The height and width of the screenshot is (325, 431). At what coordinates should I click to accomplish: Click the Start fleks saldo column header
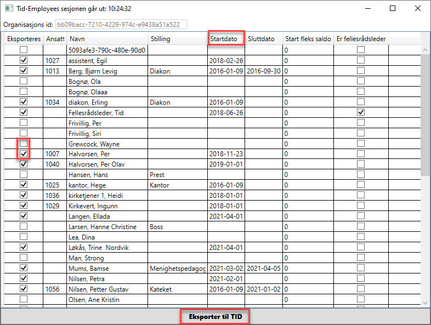pyautogui.click(x=308, y=39)
